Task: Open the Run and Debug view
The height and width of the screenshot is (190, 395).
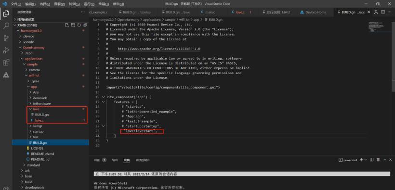Action: pos(6,50)
